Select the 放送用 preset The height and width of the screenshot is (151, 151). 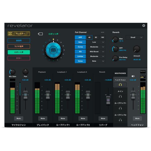point(19,41)
